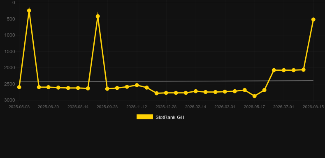Click the 3000 y-axis label
Image resolution: width=325 pixels, height=158 pixels.
pos(10,100)
